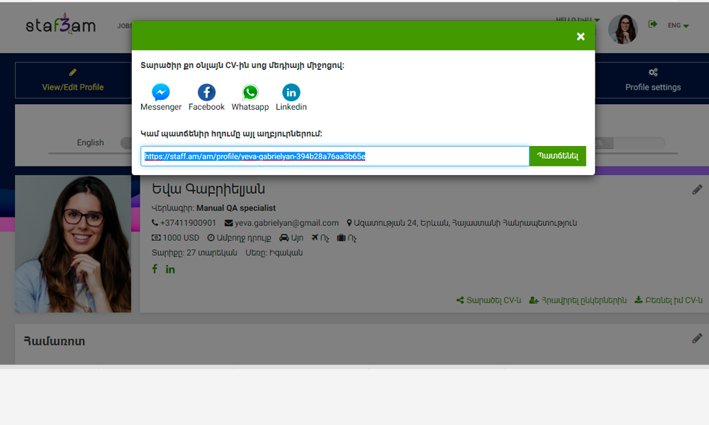Click the name Եվա Գաբրիելյան heading

(x=208, y=189)
